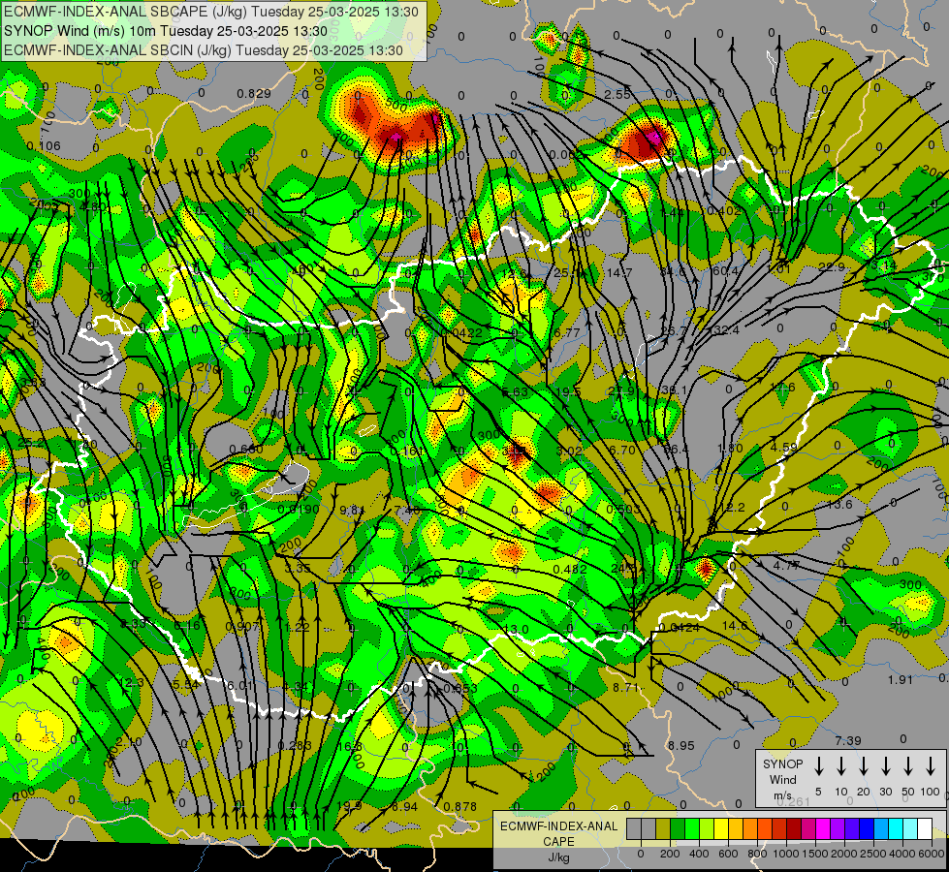Click legend scale label 2500
Viewport: 949px width, 872px height.
click(873, 854)
